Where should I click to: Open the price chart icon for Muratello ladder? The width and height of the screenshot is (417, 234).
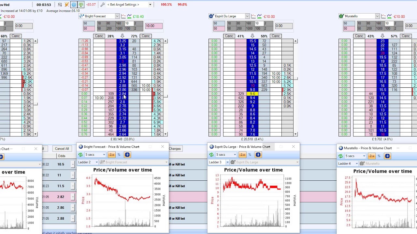tap(384, 16)
